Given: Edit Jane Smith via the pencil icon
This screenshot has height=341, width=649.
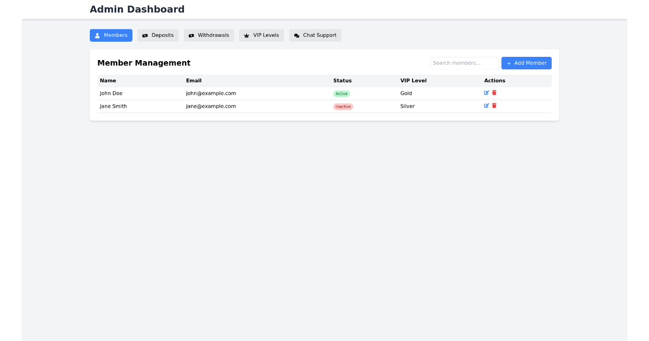Looking at the screenshot, I should click(486, 106).
